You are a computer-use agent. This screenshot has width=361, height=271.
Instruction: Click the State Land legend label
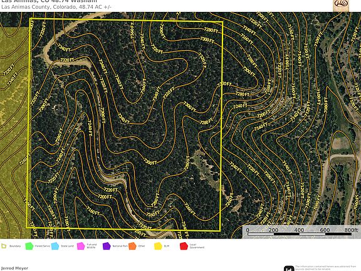[x=67, y=246]
